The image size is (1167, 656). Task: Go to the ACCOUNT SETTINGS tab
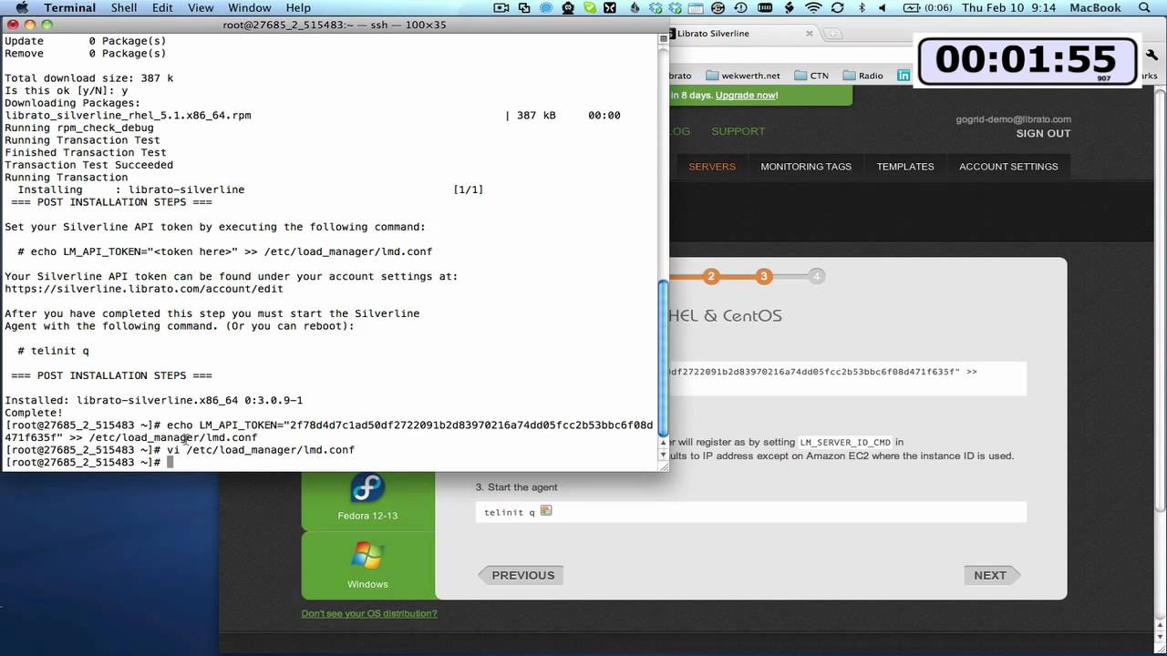(1008, 167)
